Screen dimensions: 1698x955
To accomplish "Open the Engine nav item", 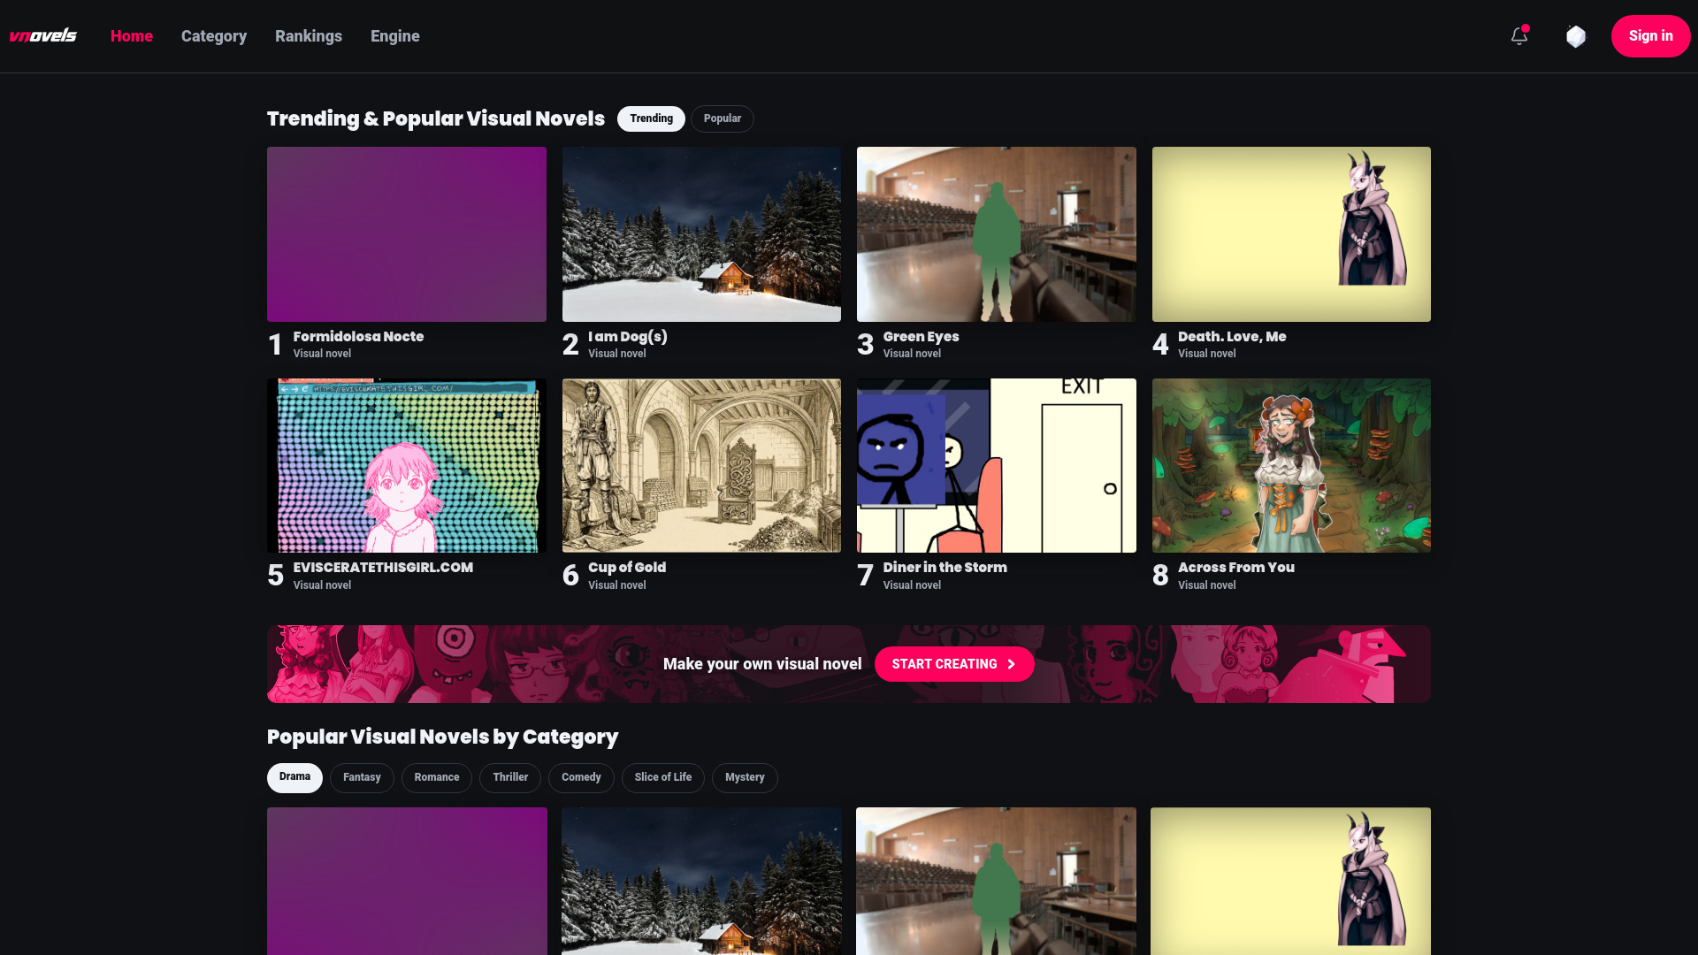I will click(x=395, y=36).
